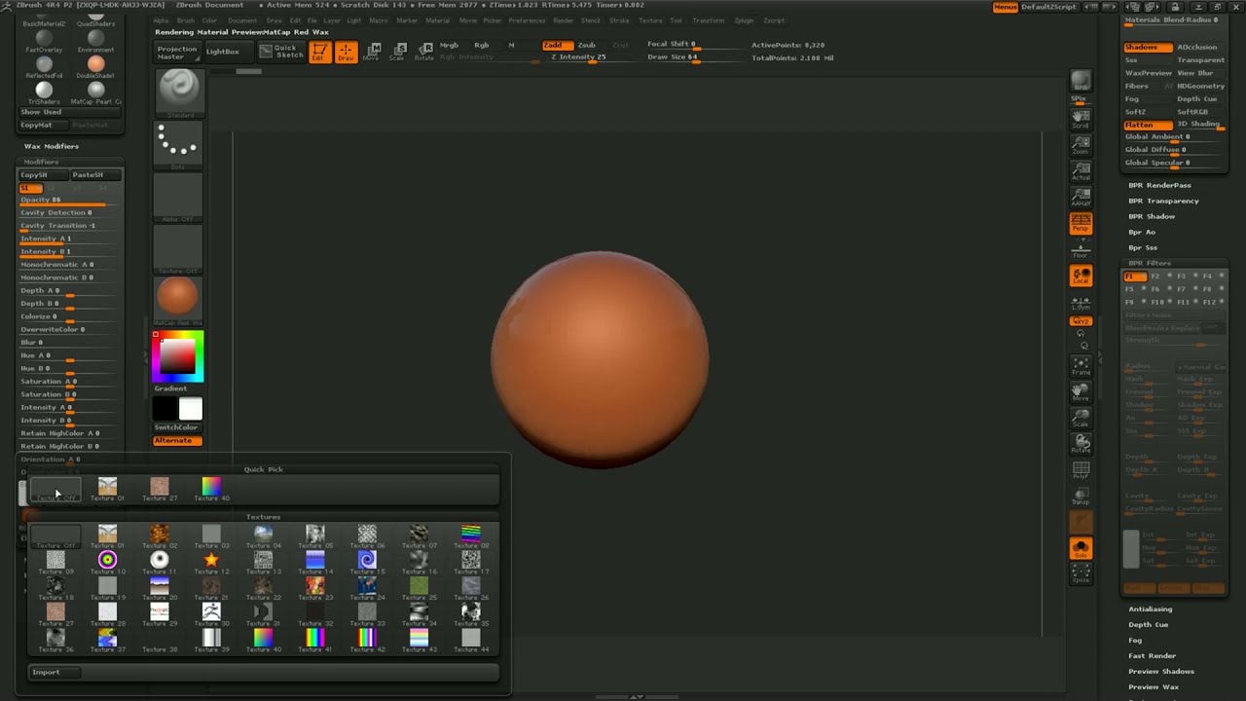Select the Move transform tool in top shelf
The image size is (1246, 701).
[371, 52]
